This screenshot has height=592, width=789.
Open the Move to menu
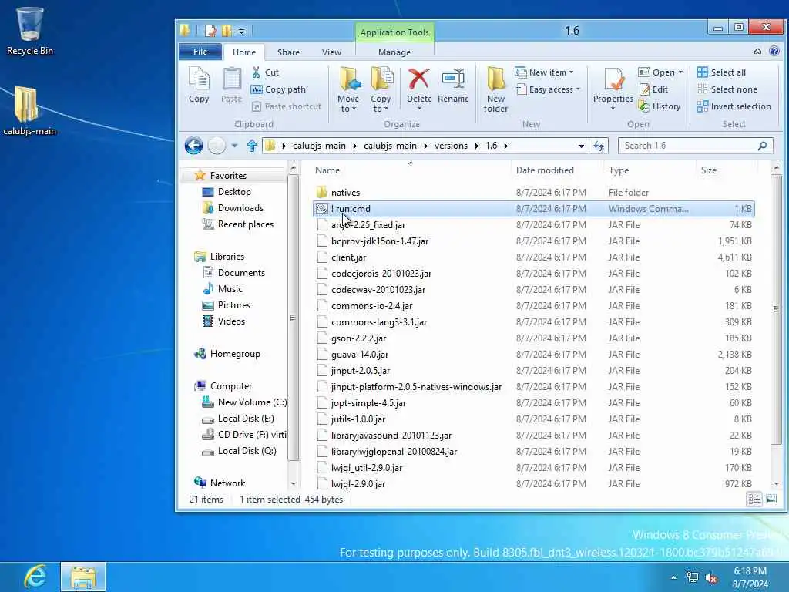[349, 89]
